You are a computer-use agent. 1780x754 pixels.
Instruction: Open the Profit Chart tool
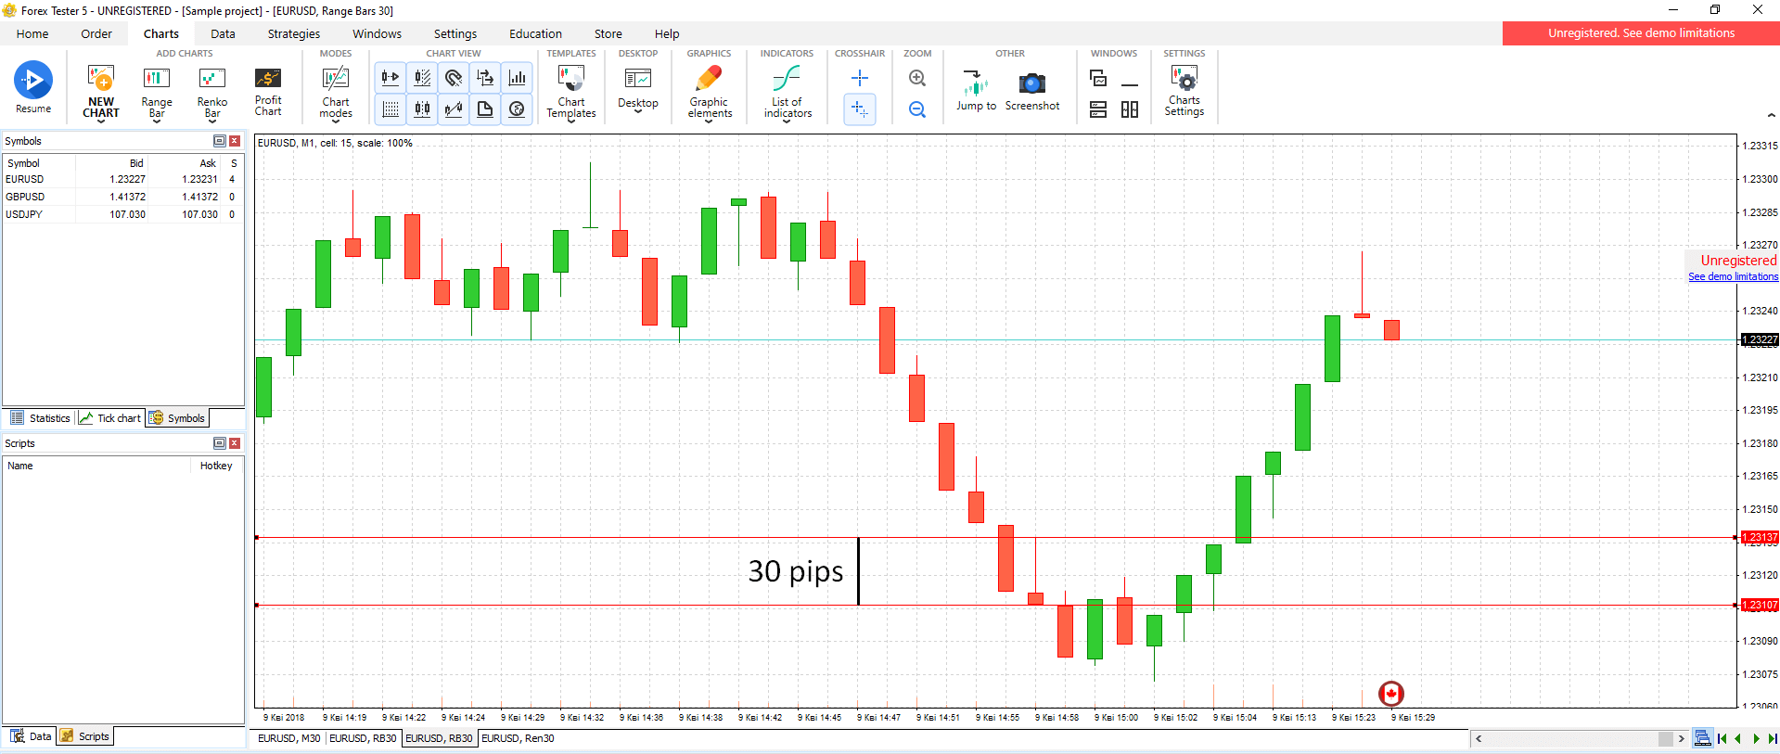[268, 90]
